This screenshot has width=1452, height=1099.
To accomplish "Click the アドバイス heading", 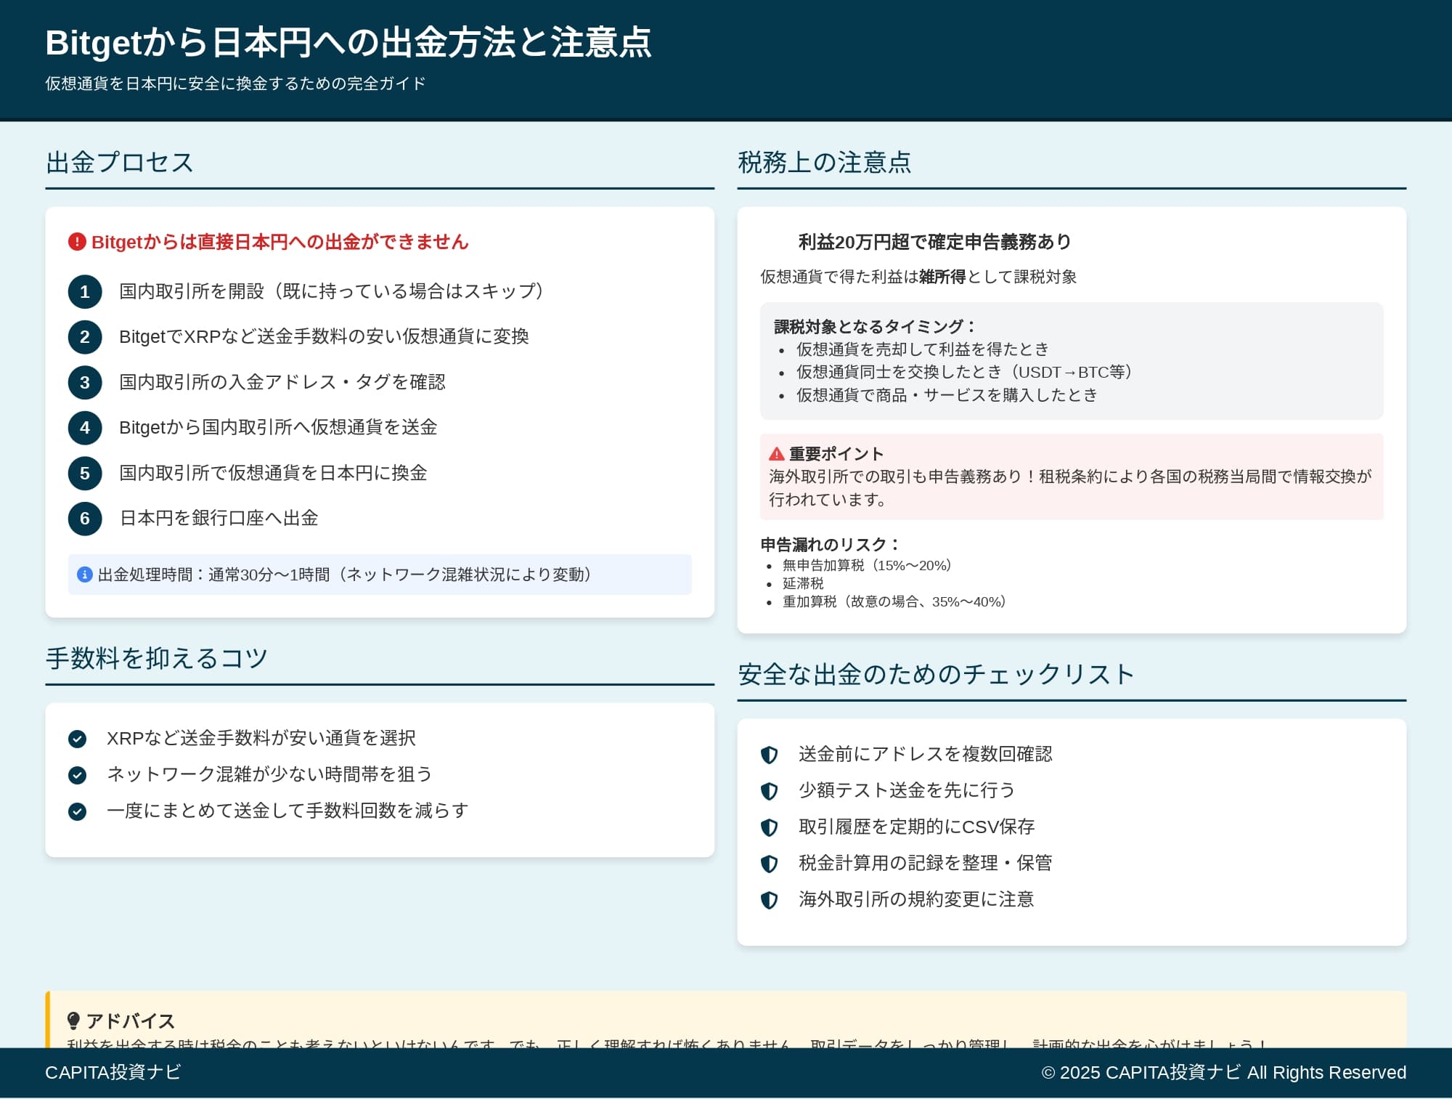I will (131, 1021).
